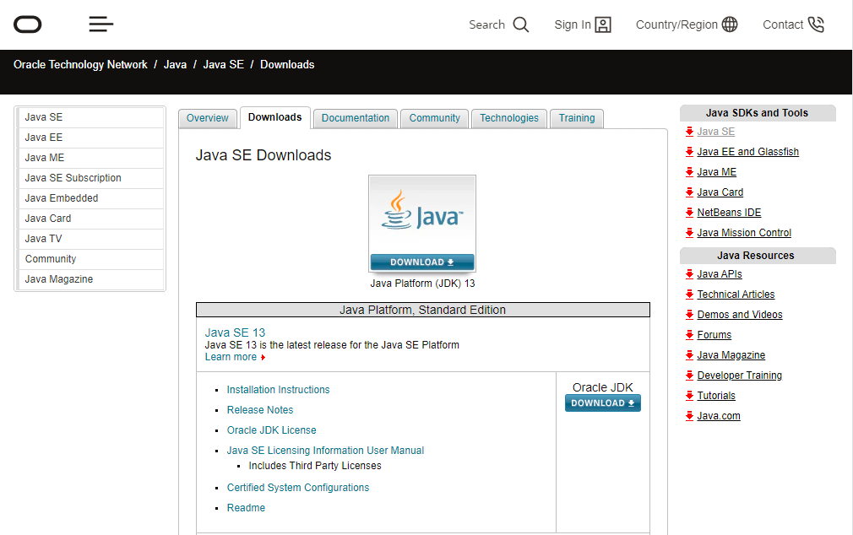Click the Sign In user icon

coord(603,24)
